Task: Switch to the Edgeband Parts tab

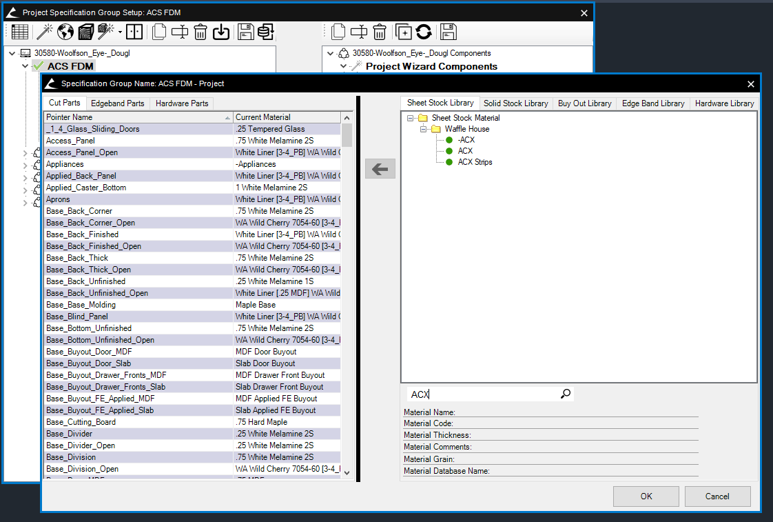Action: pos(117,103)
